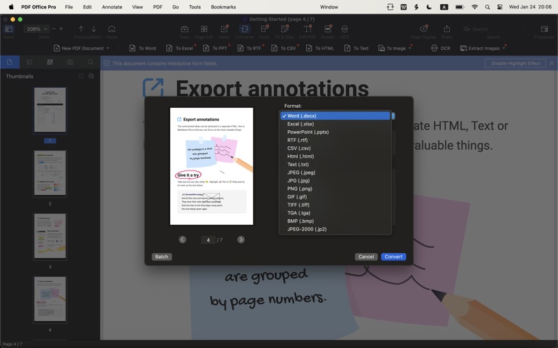
Task: Pick TIFF (.tiff) format
Action: 335,205
